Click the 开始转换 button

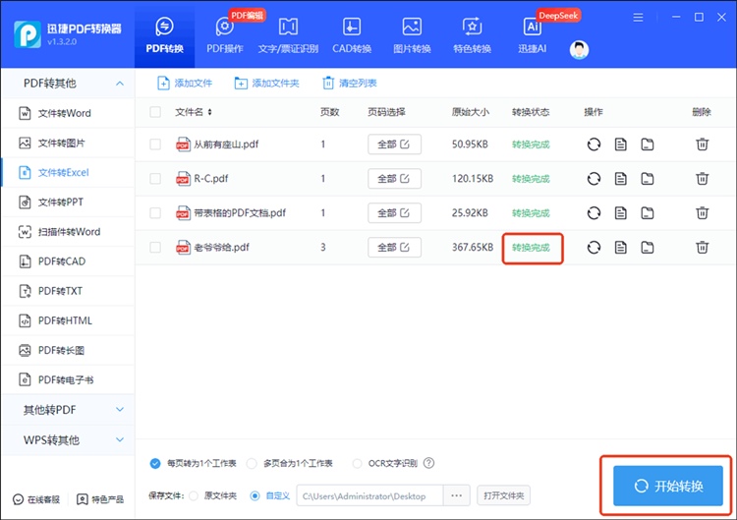point(667,486)
